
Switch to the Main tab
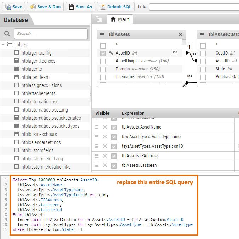click(x=120, y=19)
